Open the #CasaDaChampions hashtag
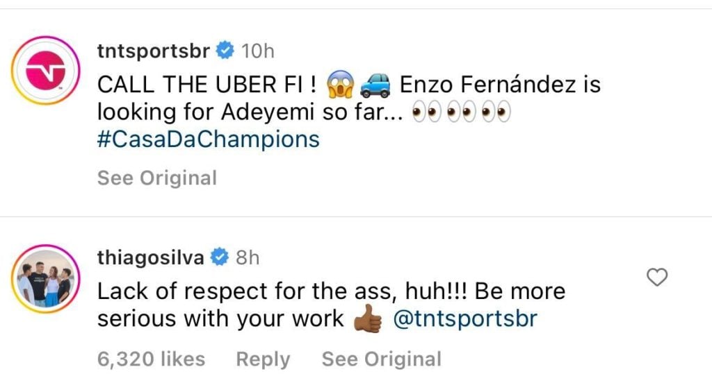Viewport: 712px width, 392px height. pyautogui.click(x=209, y=139)
